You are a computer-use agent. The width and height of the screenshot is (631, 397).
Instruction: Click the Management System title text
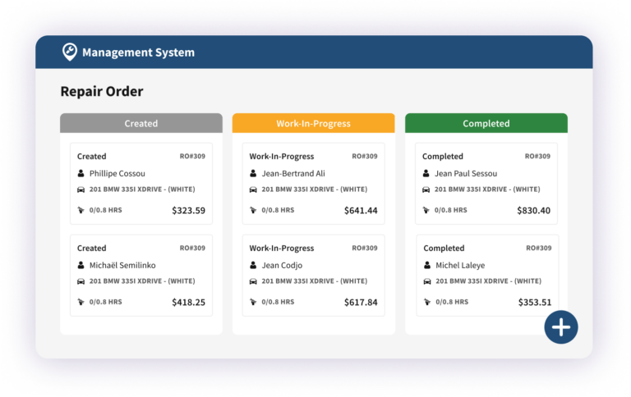pos(138,52)
